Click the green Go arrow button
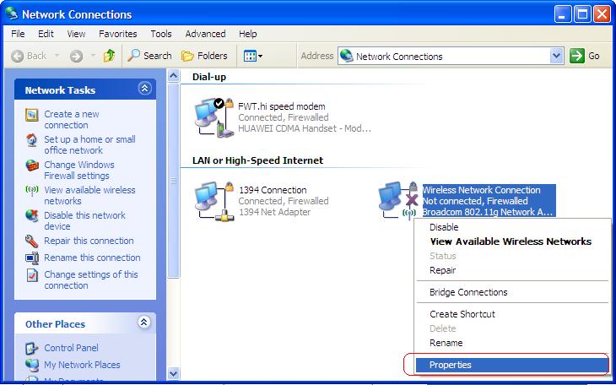 coord(577,56)
